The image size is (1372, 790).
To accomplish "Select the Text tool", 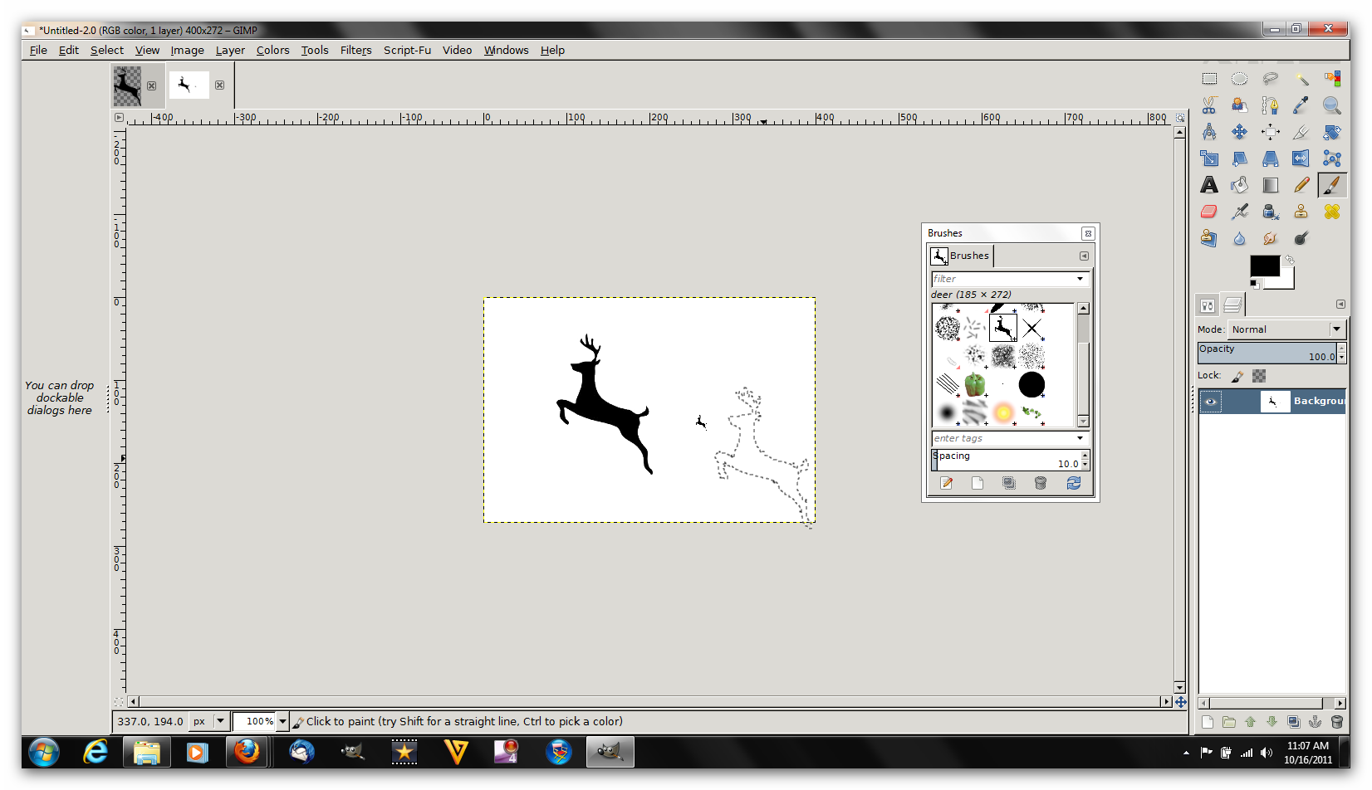I will click(x=1209, y=184).
